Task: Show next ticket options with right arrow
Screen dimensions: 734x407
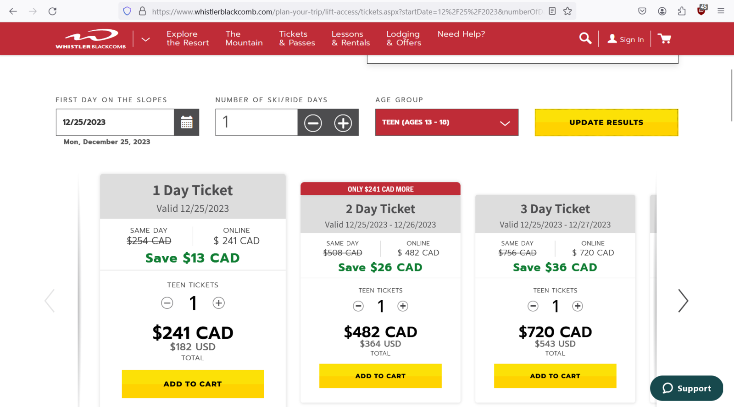Action: [683, 301]
